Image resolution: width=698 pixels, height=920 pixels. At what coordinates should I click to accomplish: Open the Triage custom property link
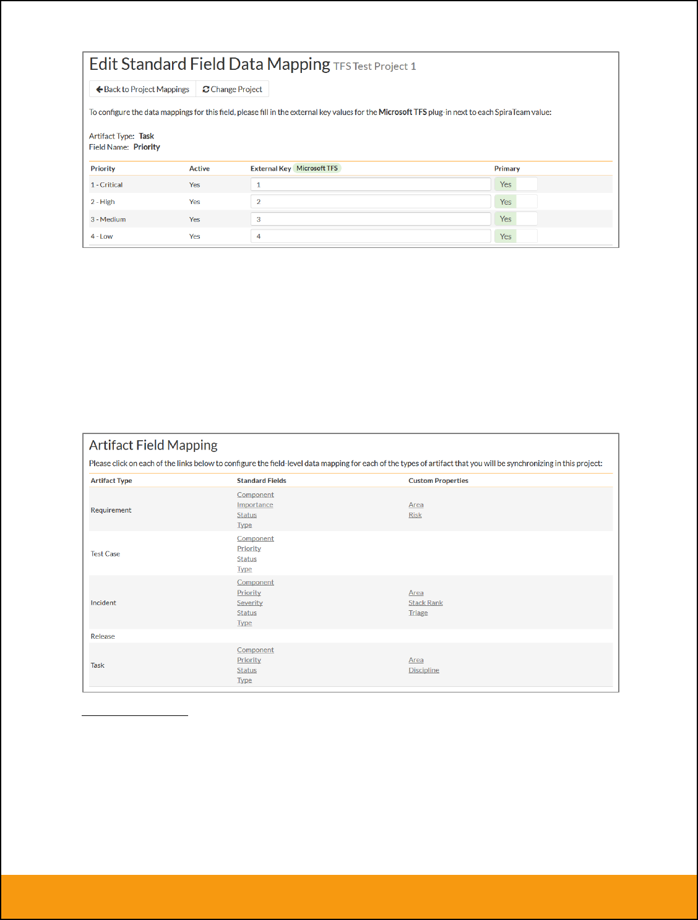(x=418, y=613)
